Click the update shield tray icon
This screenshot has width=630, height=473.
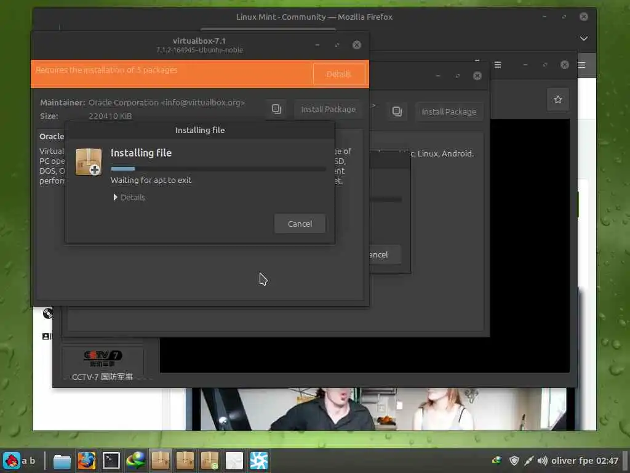514,461
